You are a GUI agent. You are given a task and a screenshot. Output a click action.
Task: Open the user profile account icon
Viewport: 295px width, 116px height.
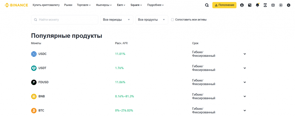(x=242, y=5)
